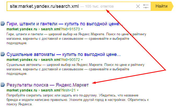
Task: Click favicon beside Гири, штанги и гантели result
Action: click(x=3, y=24)
